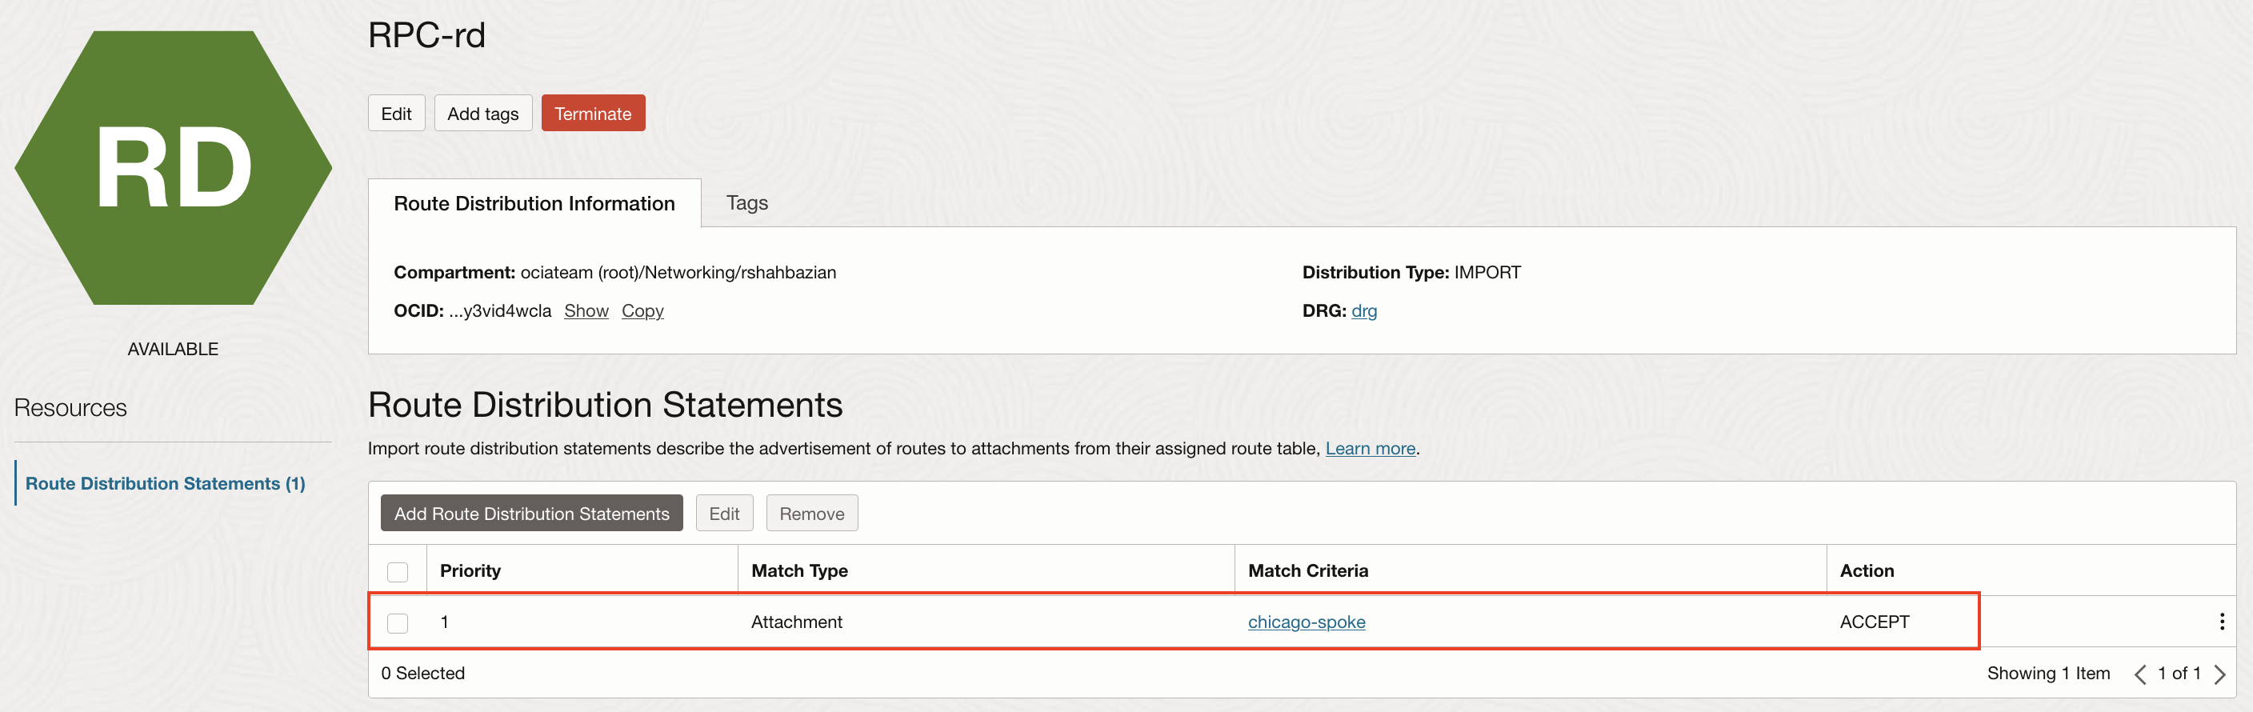Viewport: 2253px width, 712px height.
Task: Click Add Route Distribution Statements button
Action: coord(531,514)
